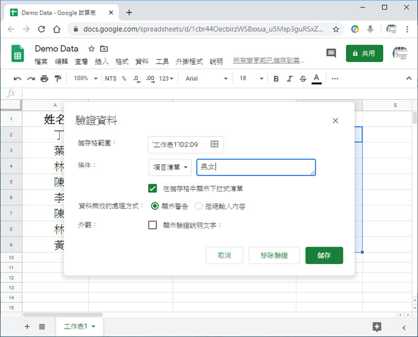Image resolution: width=418 pixels, height=337 pixels.
Task: Click the browser address bar URL
Action: [203, 29]
